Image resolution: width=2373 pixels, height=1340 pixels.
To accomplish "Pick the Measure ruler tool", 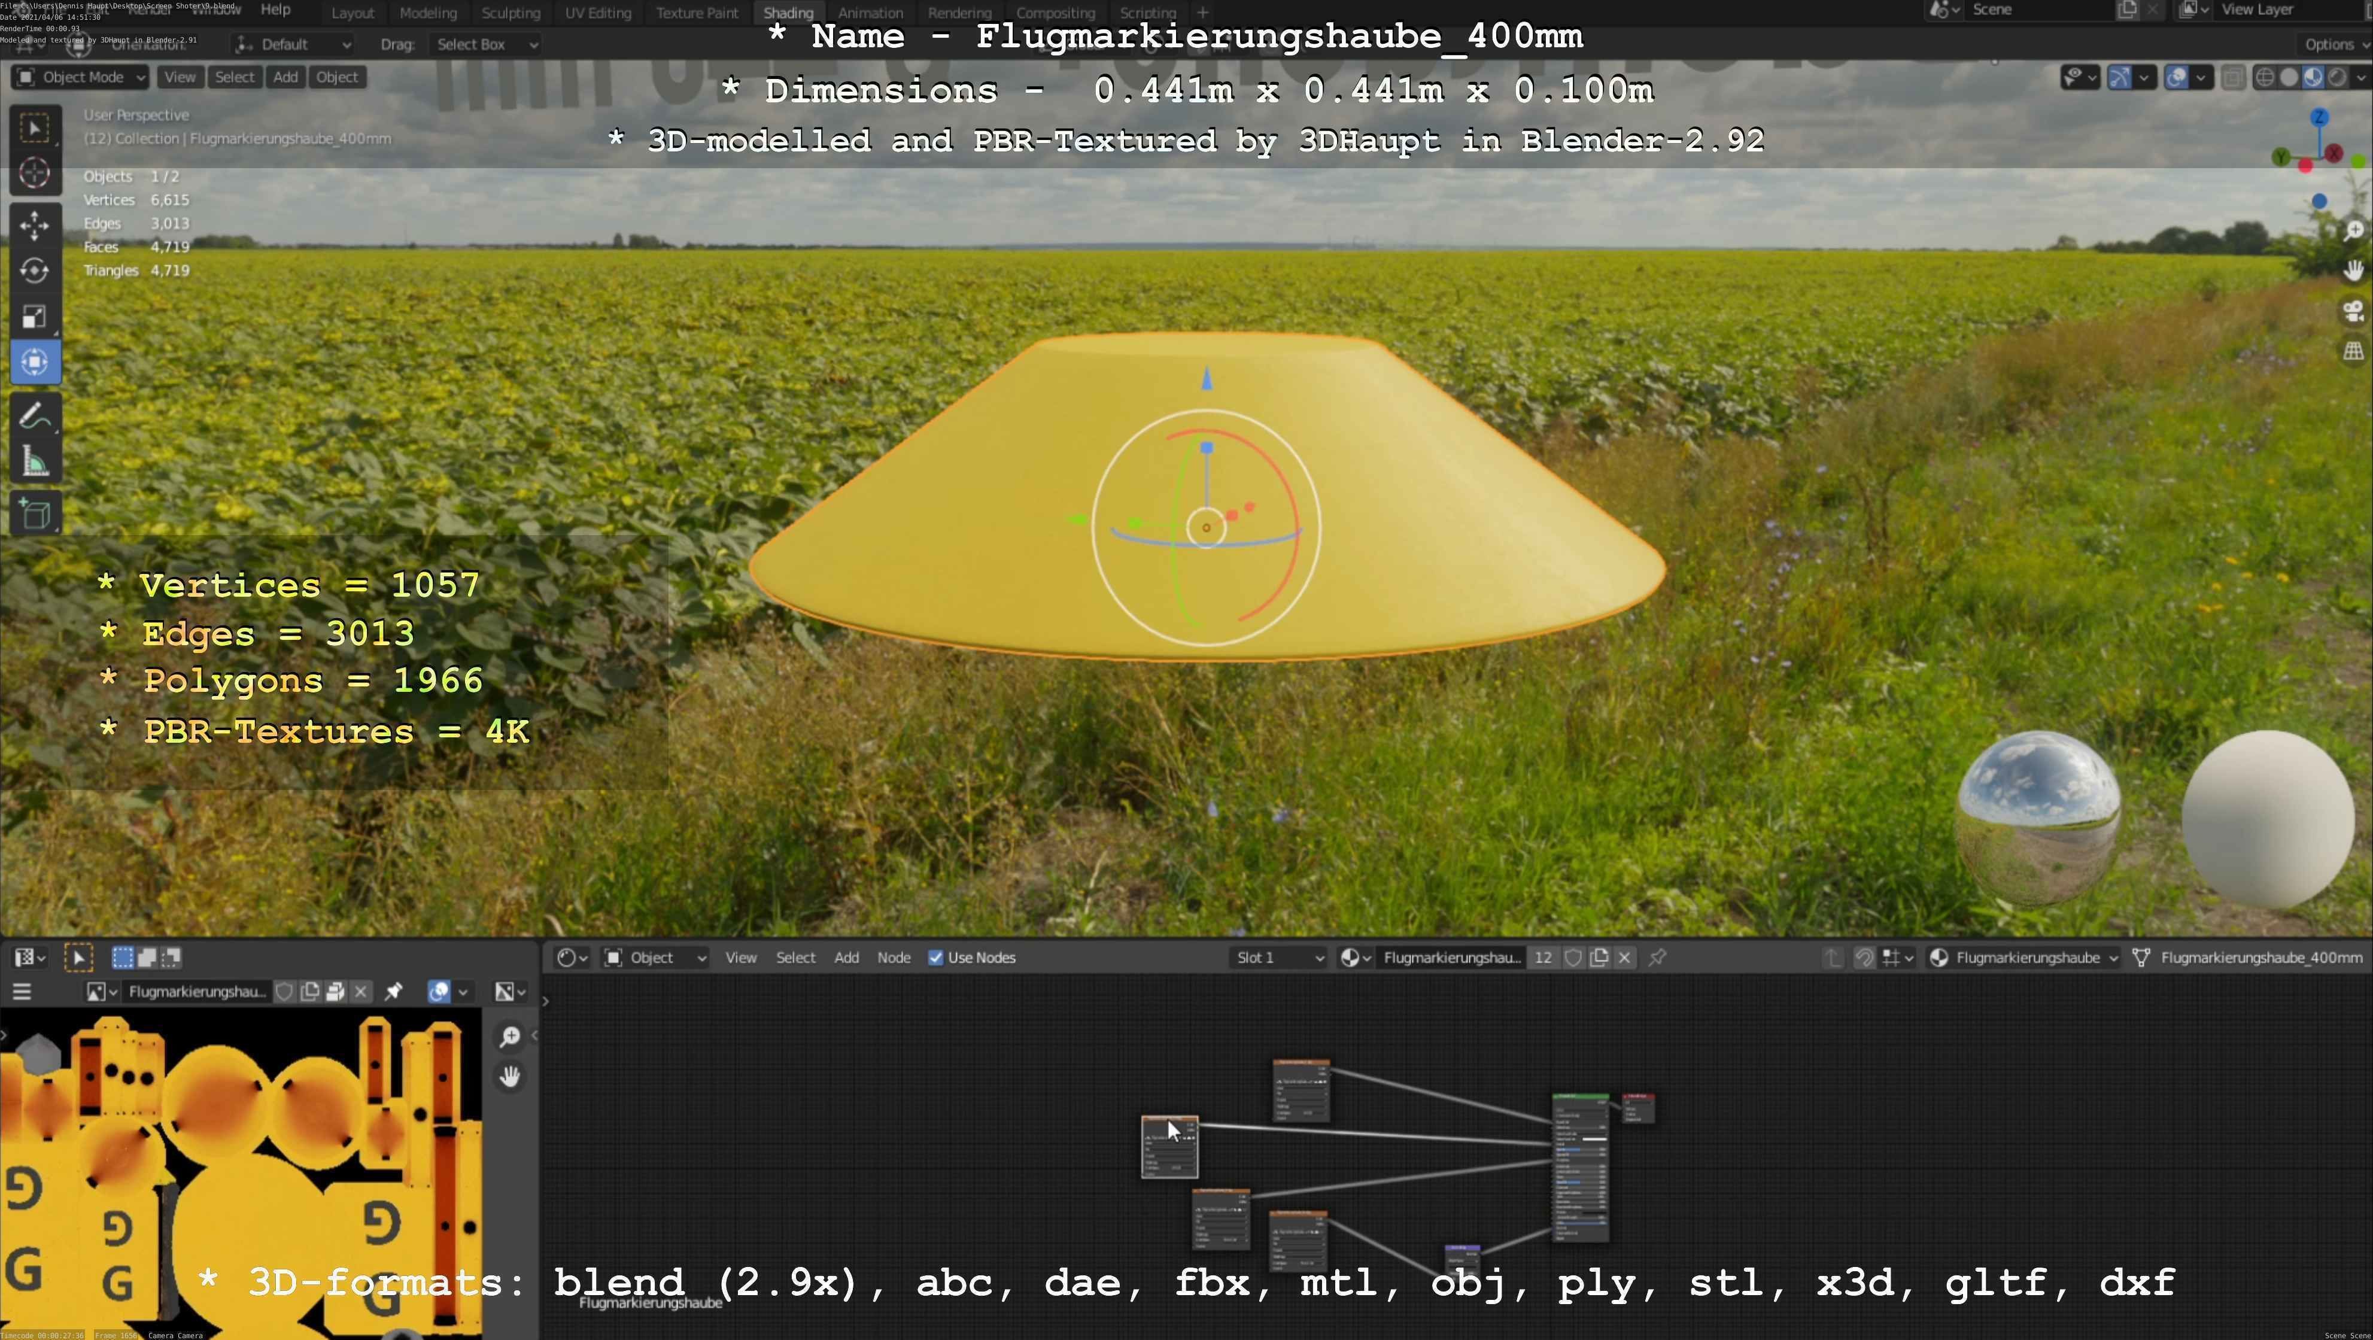I will (x=35, y=461).
